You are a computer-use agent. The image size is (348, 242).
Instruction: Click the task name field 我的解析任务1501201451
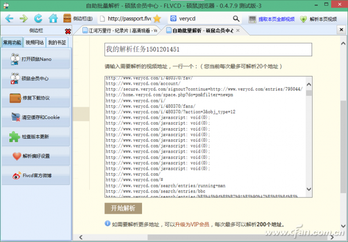pyautogui.click(x=208, y=49)
